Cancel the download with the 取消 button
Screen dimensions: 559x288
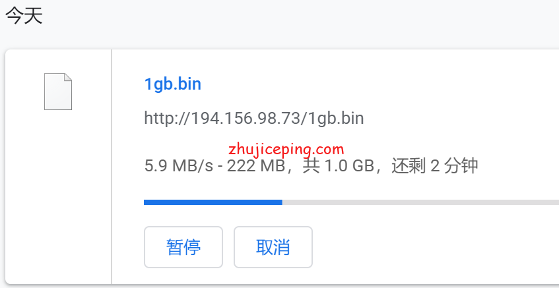click(273, 247)
